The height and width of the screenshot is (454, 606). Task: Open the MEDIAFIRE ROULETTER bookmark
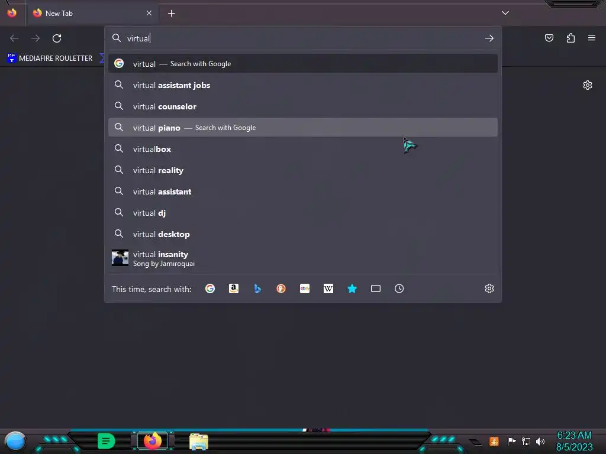(x=50, y=59)
